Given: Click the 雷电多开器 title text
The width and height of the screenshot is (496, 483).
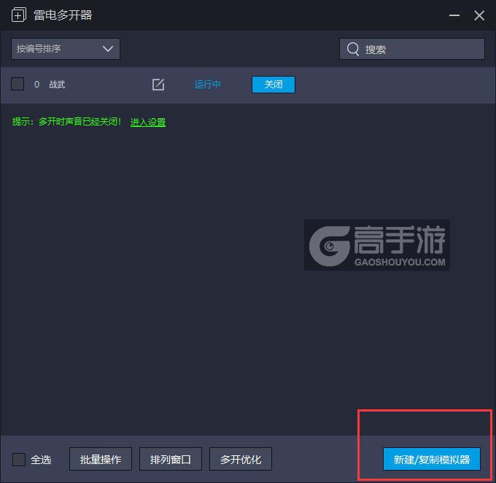Looking at the screenshot, I should 63,15.
